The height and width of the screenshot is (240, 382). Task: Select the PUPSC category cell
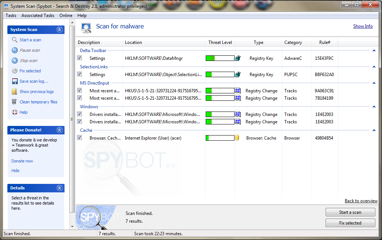tap(291, 75)
